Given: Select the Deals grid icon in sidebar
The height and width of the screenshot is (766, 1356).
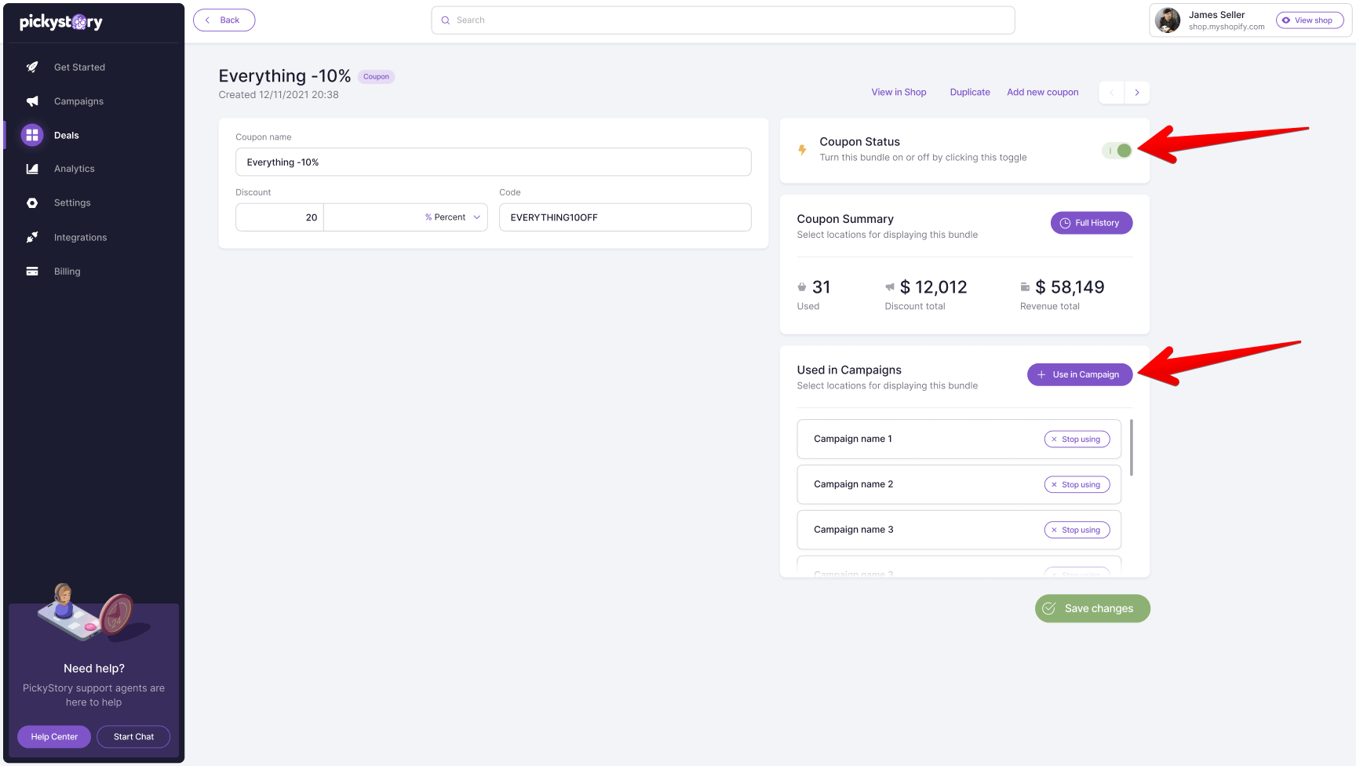Looking at the screenshot, I should 31,134.
